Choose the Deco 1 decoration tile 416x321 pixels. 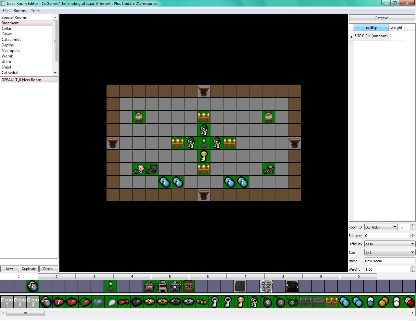pyautogui.click(x=6, y=302)
